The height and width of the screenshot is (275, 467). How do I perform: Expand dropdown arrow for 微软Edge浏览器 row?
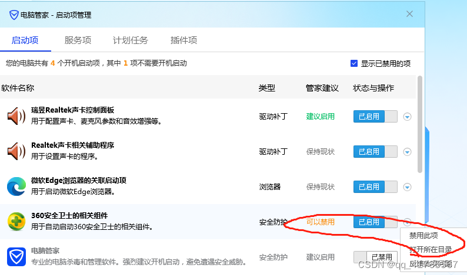click(407, 187)
